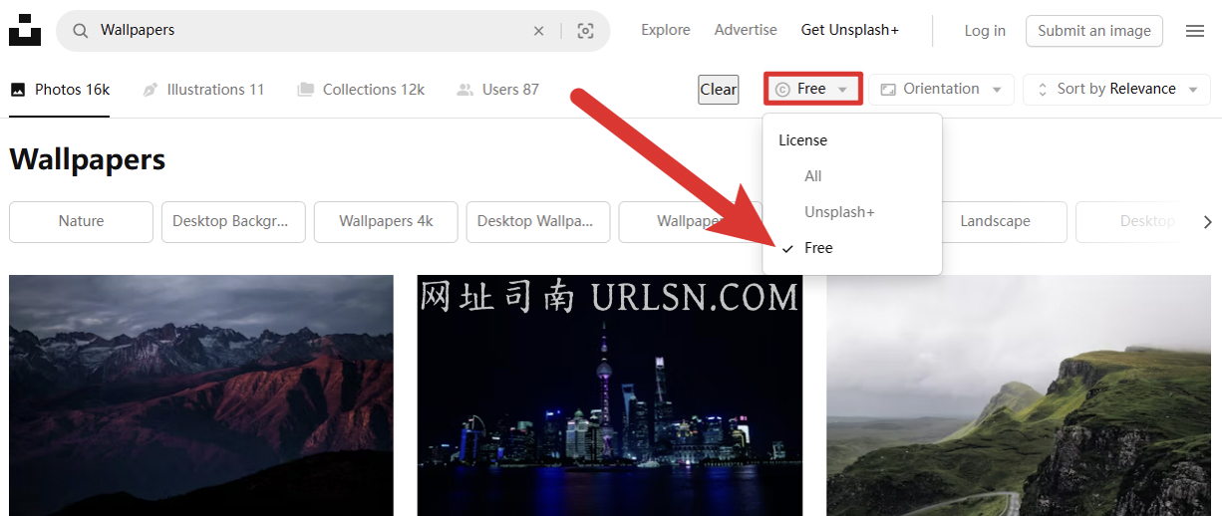The height and width of the screenshot is (516, 1222).
Task: Click the magnifying glass search icon
Action: (80, 31)
